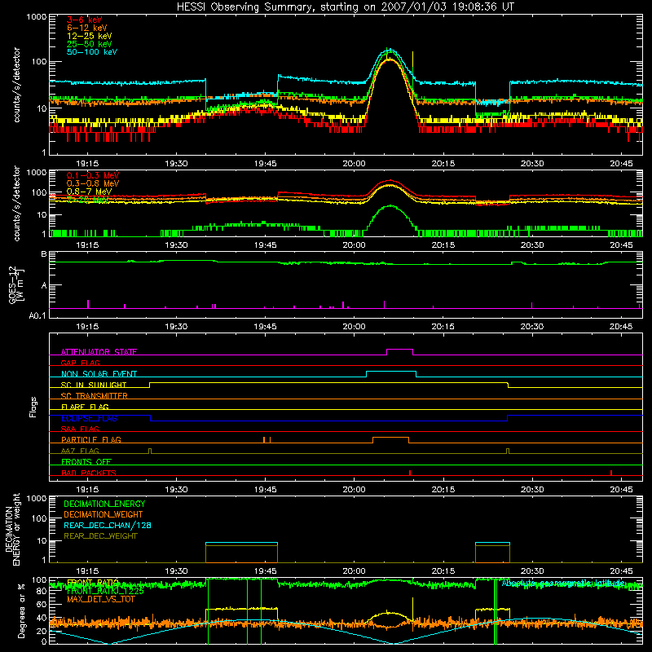Click the FLARE_FLAG label

tap(85, 407)
